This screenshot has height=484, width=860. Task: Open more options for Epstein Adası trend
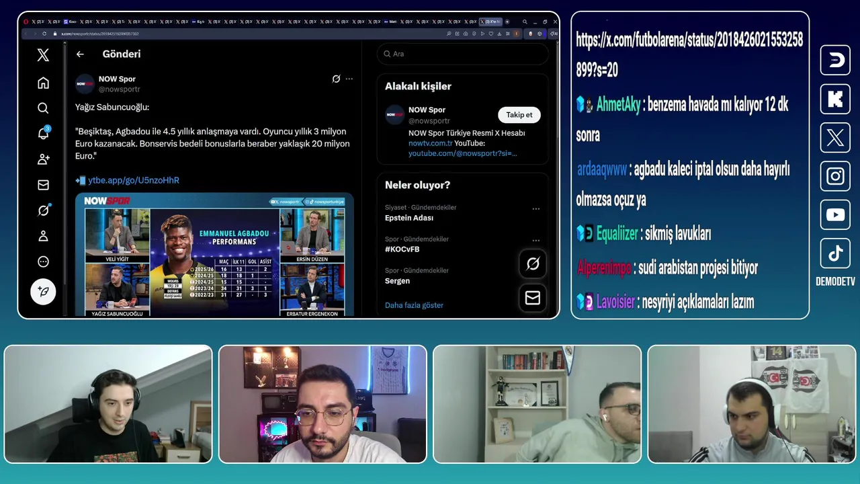pos(536,208)
